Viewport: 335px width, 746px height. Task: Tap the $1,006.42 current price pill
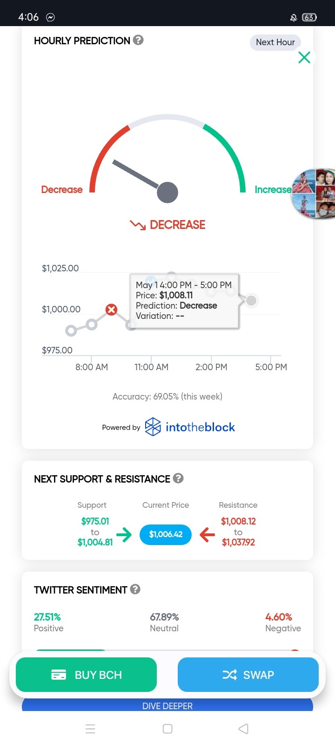pos(166,534)
